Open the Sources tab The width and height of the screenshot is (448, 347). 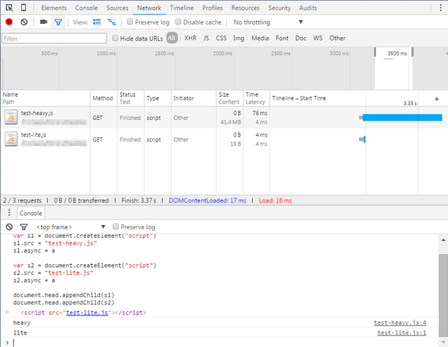[117, 8]
